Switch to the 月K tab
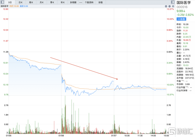Screen dimensions: 195x137 coord(42,2)
